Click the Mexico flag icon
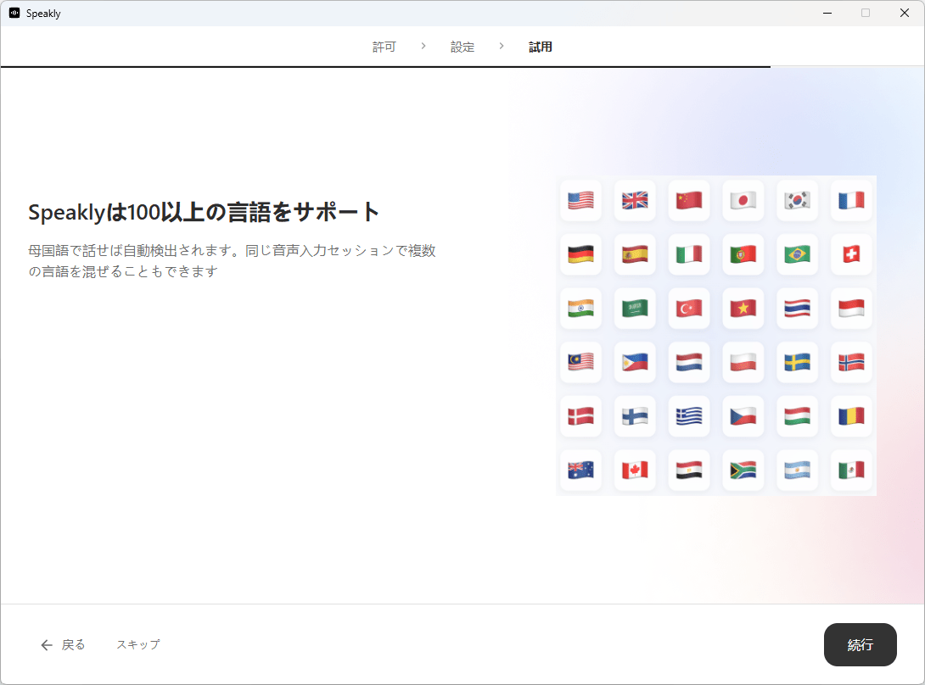This screenshot has width=925, height=685. pos(851,470)
